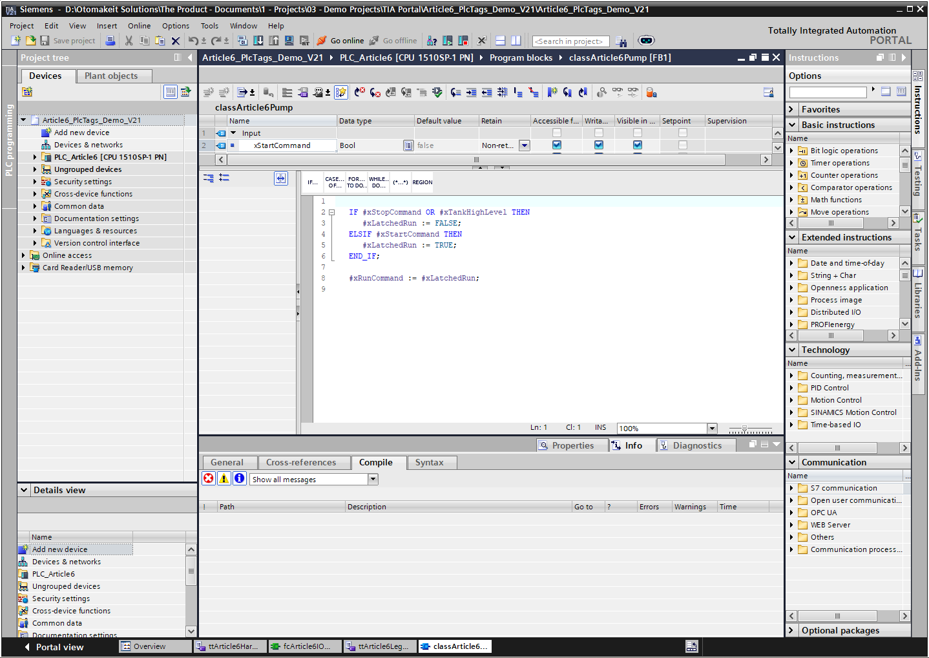Open the Overview taskbar button

[156, 646]
